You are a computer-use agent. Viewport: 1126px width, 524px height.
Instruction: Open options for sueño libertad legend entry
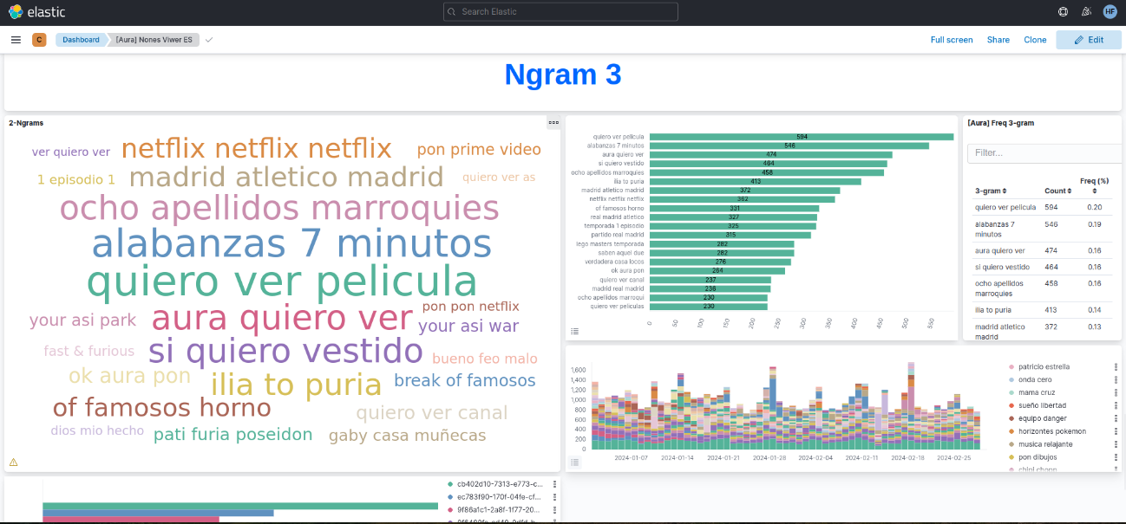[1116, 405]
